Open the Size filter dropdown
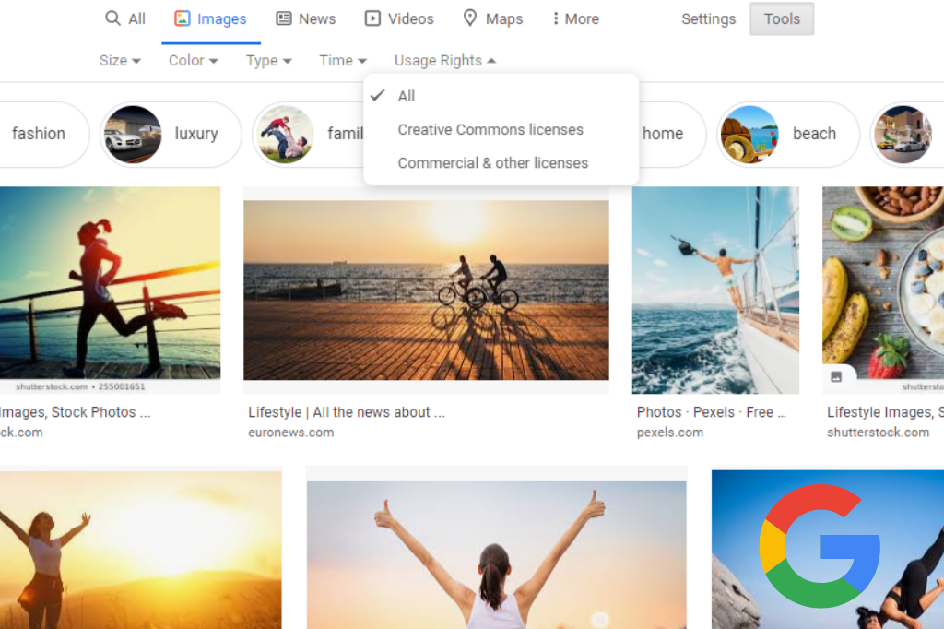Viewport: 944px width, 629px height. tap(118, 60)
